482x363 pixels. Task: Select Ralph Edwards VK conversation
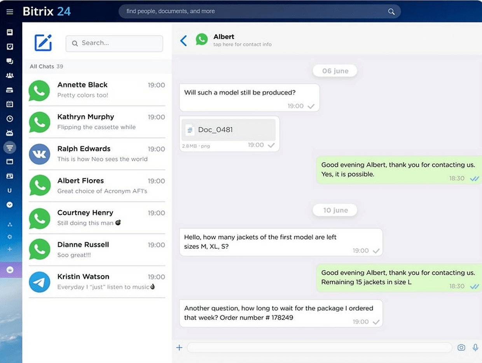[97, 154]
